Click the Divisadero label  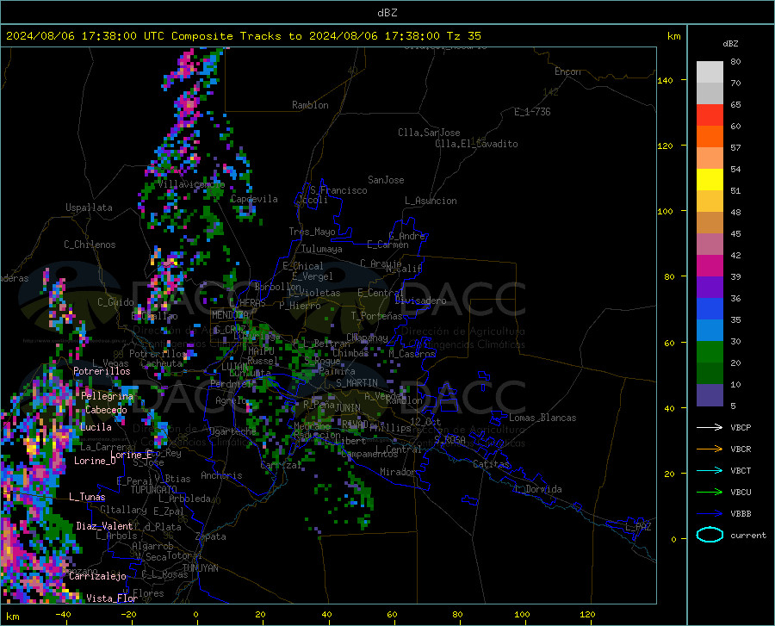point(420,301)
